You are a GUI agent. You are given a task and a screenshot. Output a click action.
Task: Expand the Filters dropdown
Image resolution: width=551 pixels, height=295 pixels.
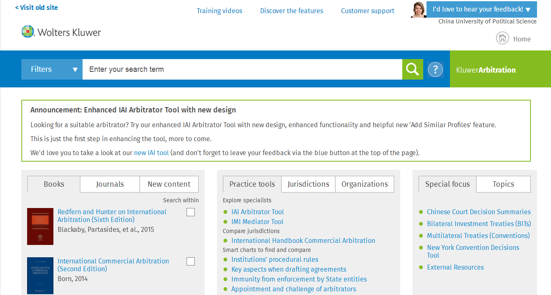coord(52,69)
